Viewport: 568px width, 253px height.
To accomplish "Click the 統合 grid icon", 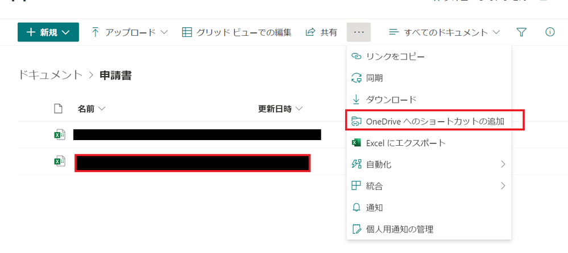I will 356,186.
